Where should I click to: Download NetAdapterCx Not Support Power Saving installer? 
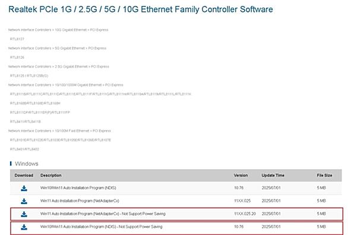click(24, 214)
